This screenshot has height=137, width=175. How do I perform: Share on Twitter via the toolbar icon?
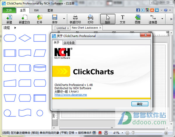point(143,10)
